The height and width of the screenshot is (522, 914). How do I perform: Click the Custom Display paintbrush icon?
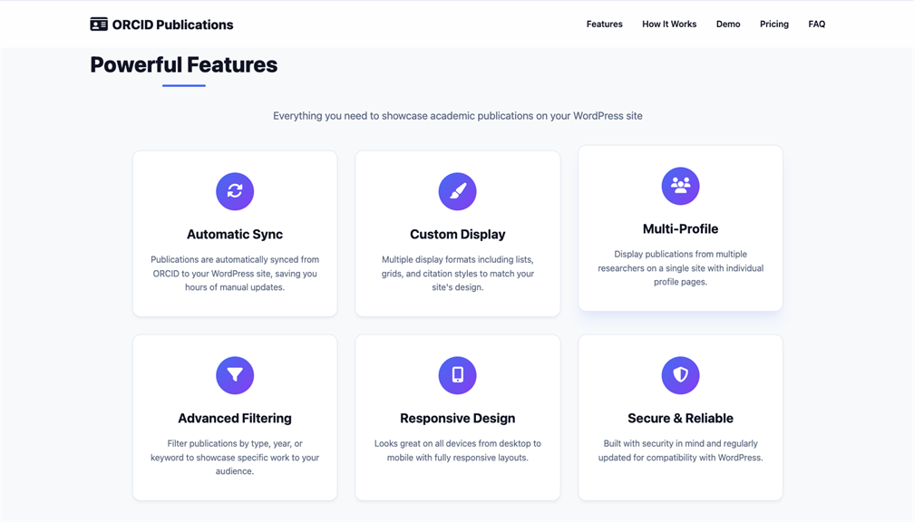pos(457,191)
